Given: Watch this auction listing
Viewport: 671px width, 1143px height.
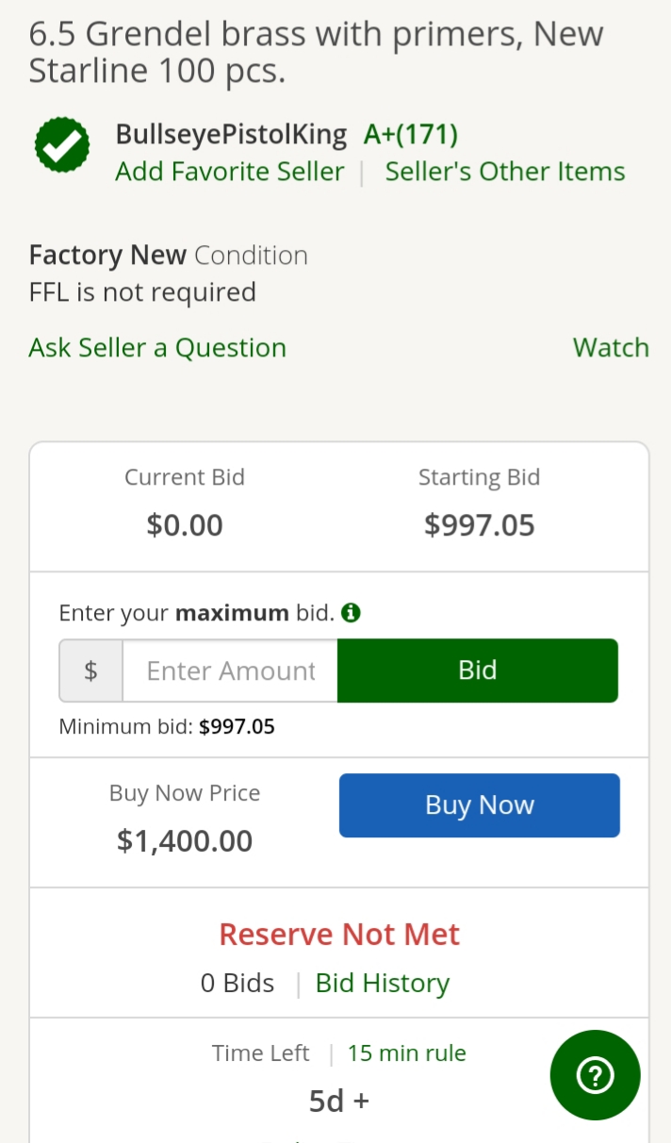Looking at the screenshot, I should (x=611, y=348).
